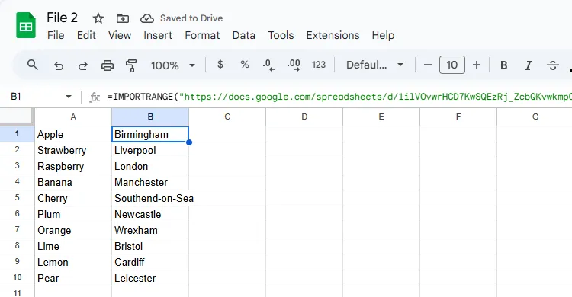Click cell containing Apple
The image size is (572, 297).
pos(73,134)
